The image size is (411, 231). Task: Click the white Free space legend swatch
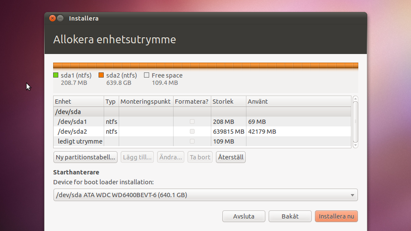(147, 75)
